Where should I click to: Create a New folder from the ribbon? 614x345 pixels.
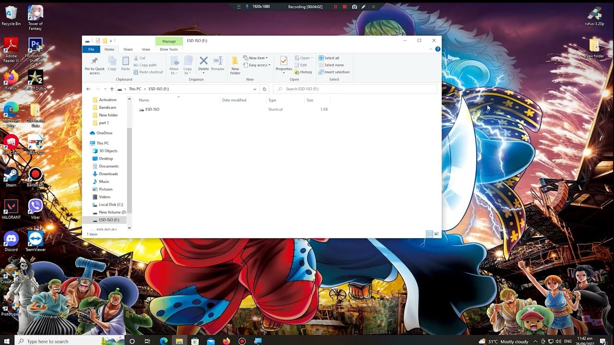235,65
